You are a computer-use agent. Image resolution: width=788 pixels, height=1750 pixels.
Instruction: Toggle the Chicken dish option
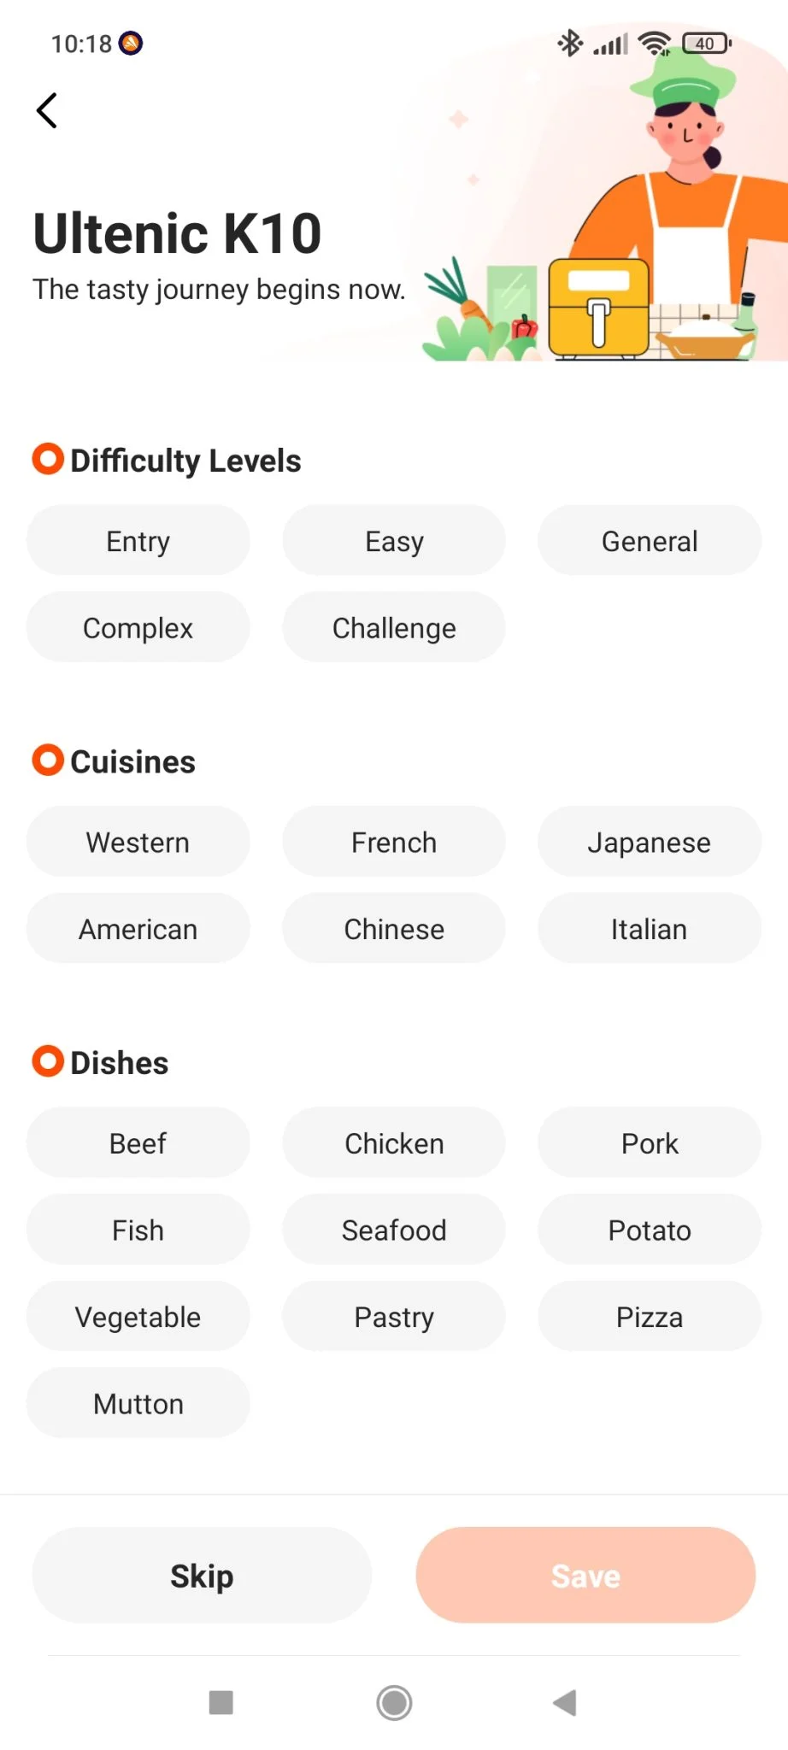pyautogui.click(x=394, y=1143)
